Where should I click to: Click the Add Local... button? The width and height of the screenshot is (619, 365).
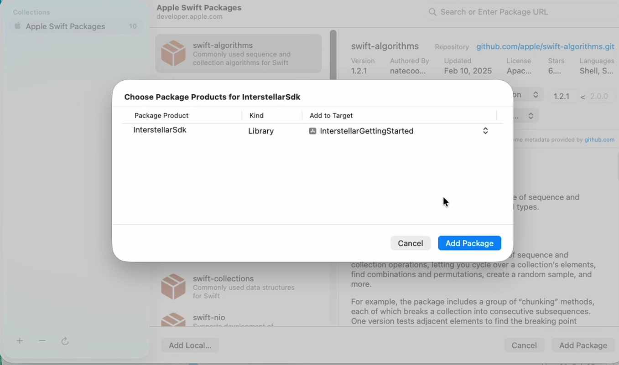point(190,345)
